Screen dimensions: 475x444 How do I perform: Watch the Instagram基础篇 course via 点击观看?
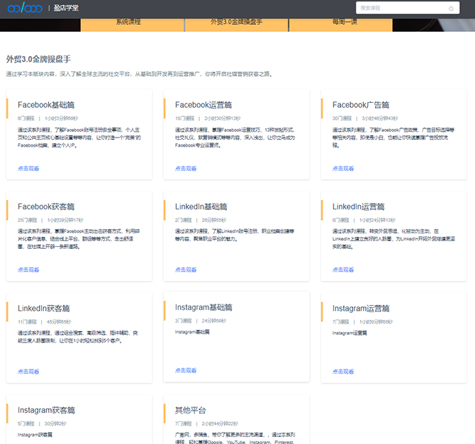pyautogui.click(x=186, y=370)
